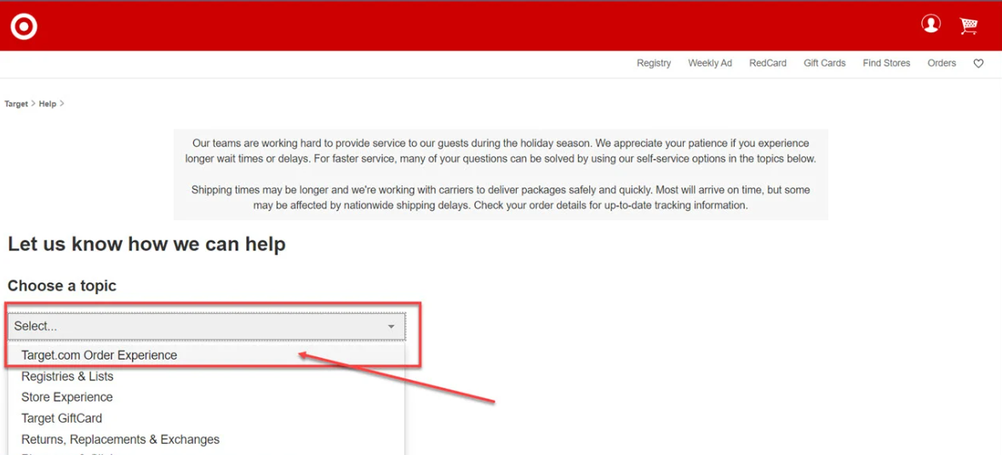The image size is (1002, 455).
Task: Click the Target bullseye logo
Action: [24, 26]
